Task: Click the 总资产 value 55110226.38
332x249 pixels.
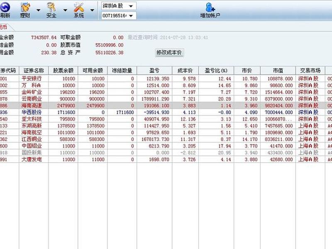Action: [x=109, y=53]
